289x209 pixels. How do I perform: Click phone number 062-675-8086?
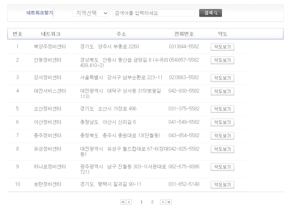[184, 167]
